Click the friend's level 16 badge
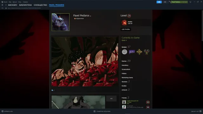 [148, 107]
